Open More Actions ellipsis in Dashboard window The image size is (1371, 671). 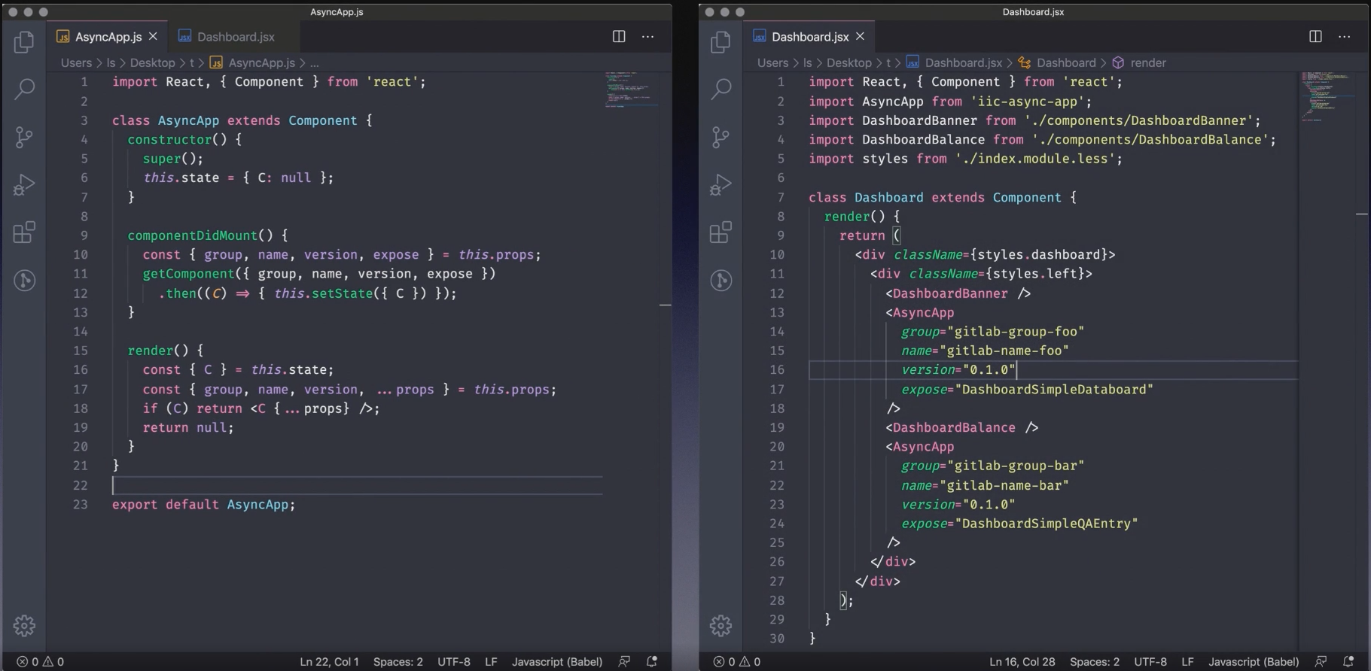(1344, 37)
